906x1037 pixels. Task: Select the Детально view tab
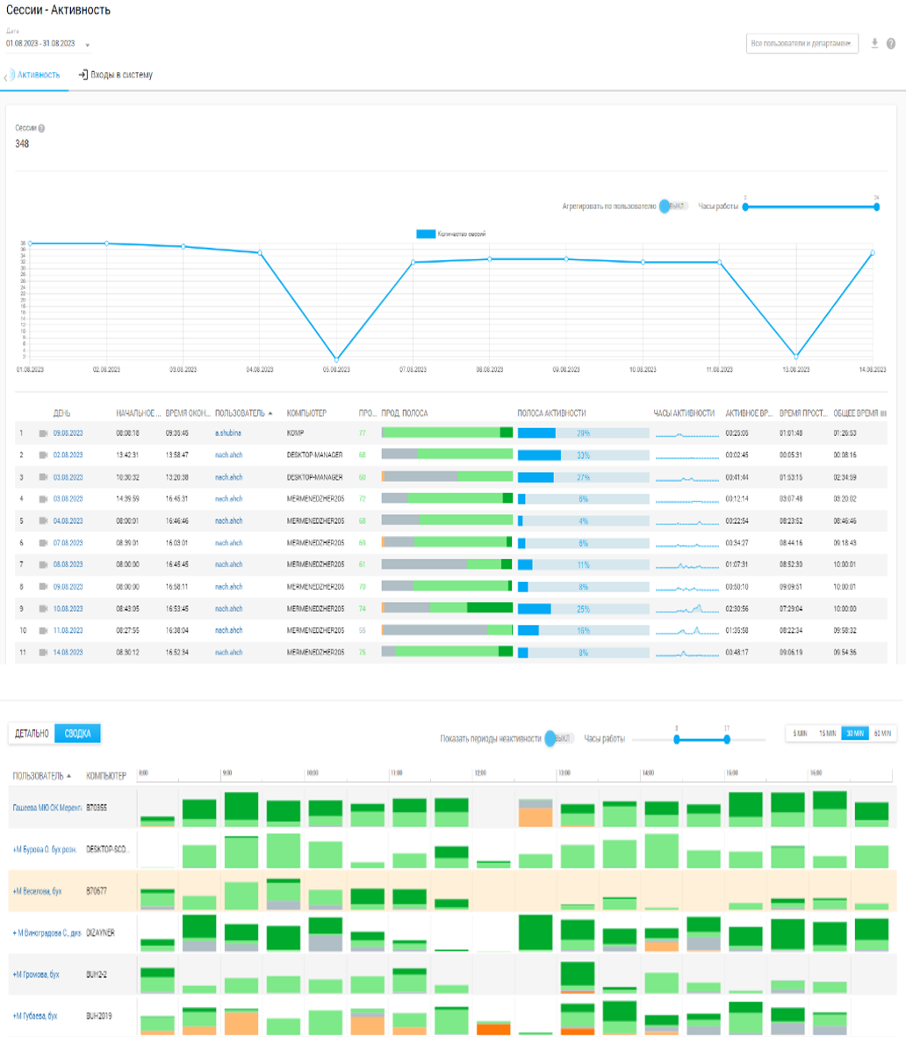[x=32, y=734]
